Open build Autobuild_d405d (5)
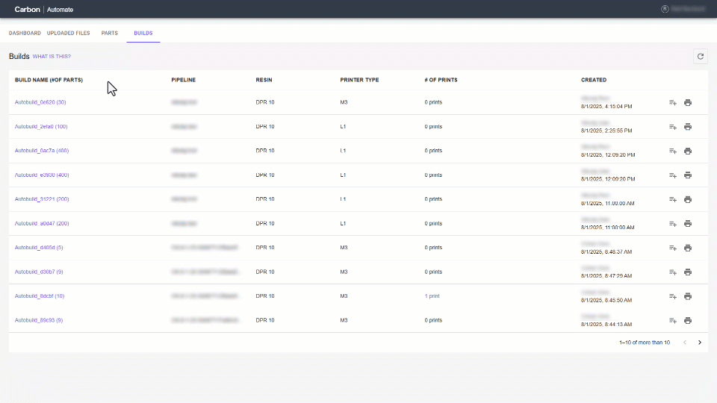The image size is (717, 403). pos(39,248)
